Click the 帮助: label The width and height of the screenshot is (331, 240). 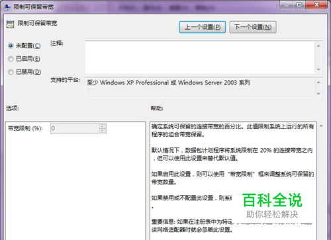(x=157, y=108)
